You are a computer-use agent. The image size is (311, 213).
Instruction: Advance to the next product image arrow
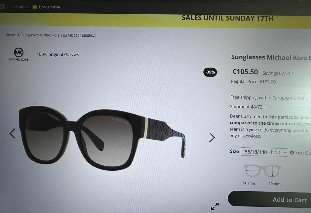coord(212,137)
